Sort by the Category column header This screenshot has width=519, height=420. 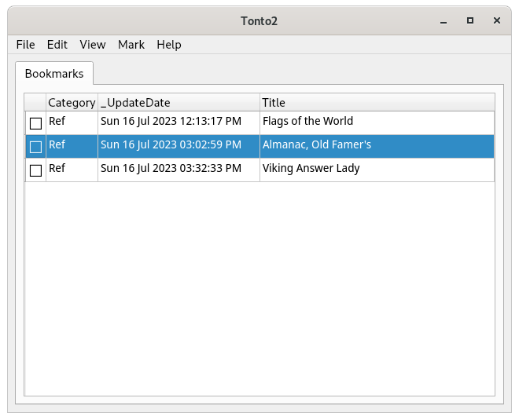[x=72, y=103]
